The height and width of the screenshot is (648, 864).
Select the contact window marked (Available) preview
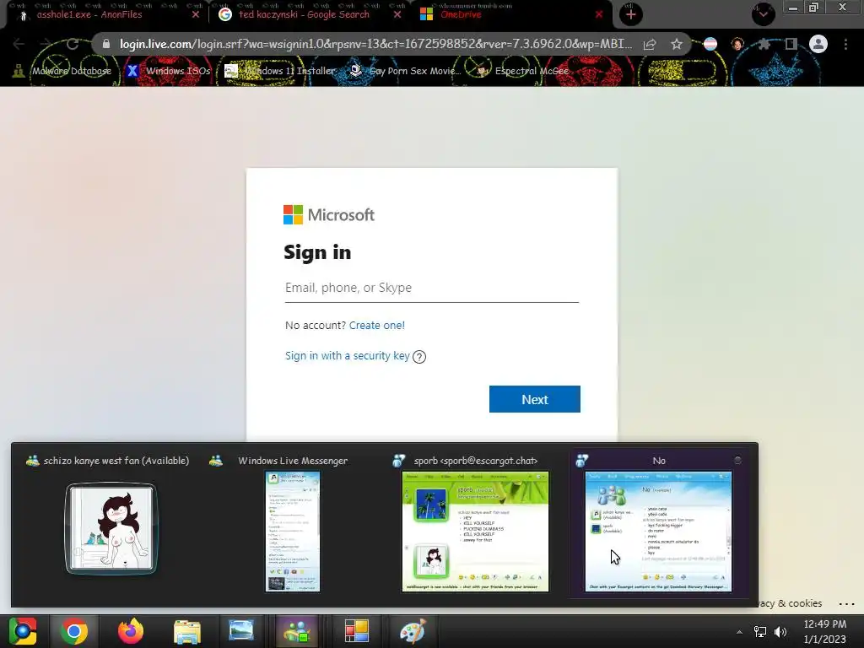pyautogui.click(x=111, y=529)
